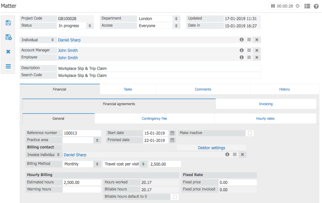Remove John Smith Employee with the X icon
322x203 pixels.
coord(257,57)
